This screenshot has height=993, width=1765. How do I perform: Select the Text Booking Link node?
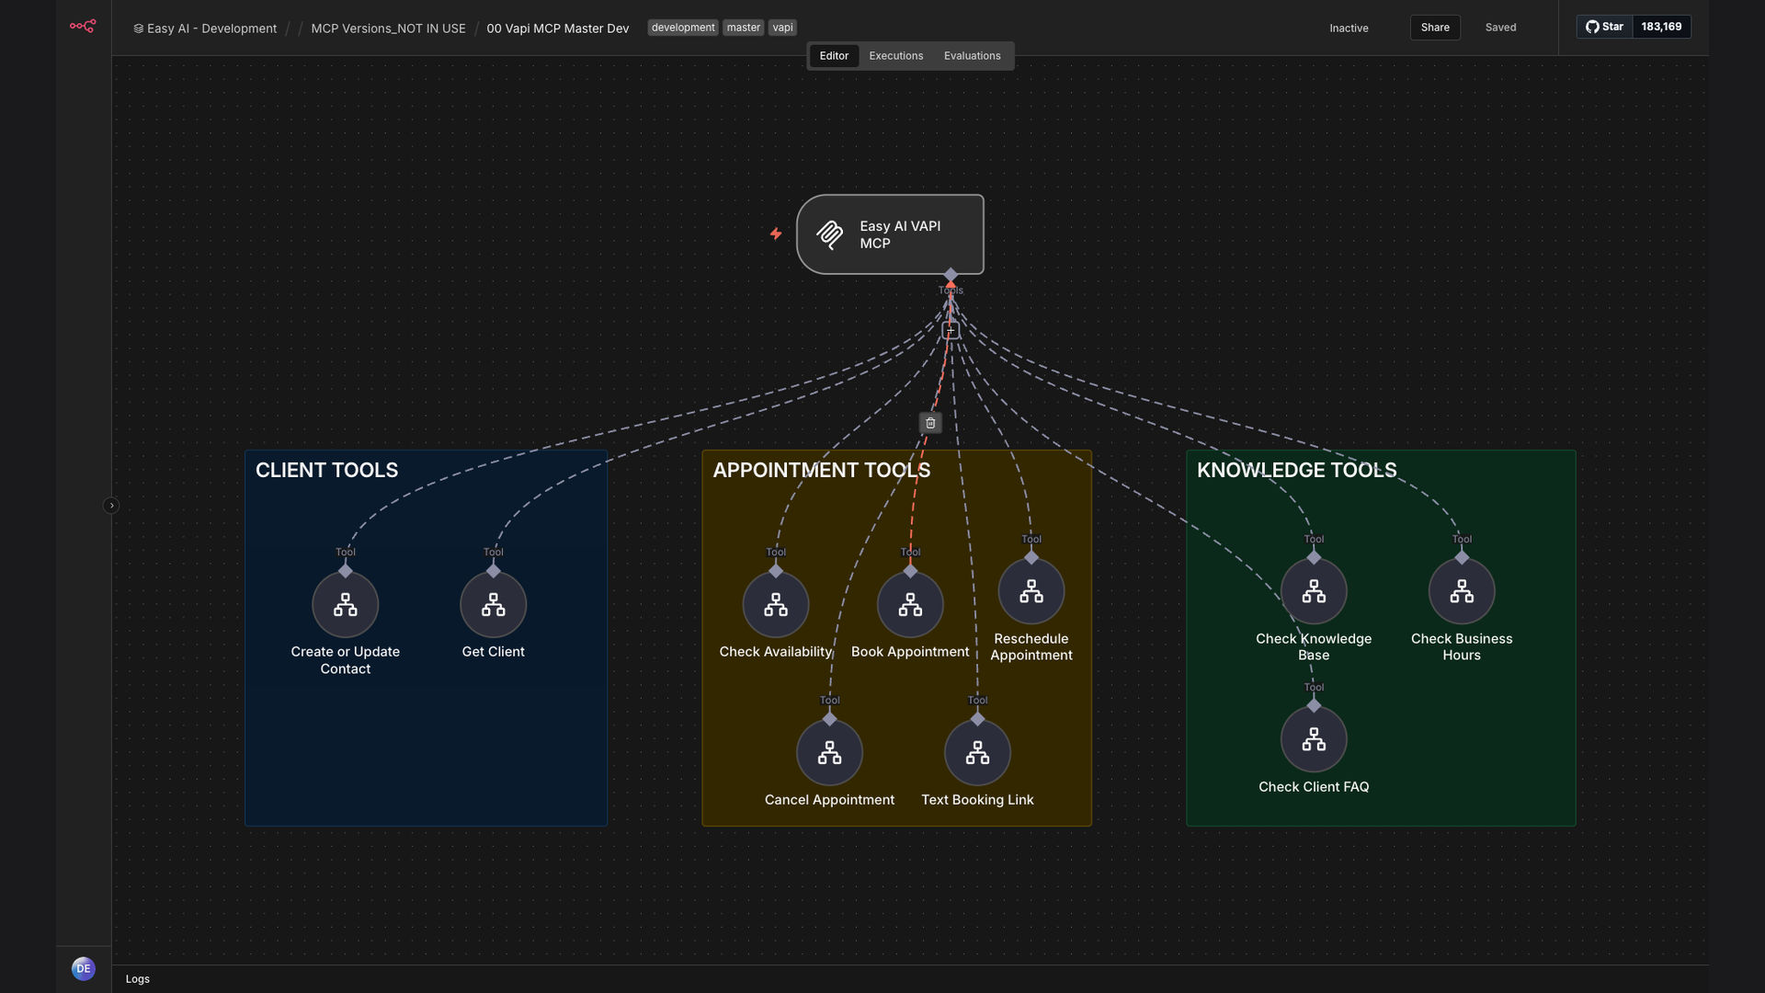pos(977,752)
